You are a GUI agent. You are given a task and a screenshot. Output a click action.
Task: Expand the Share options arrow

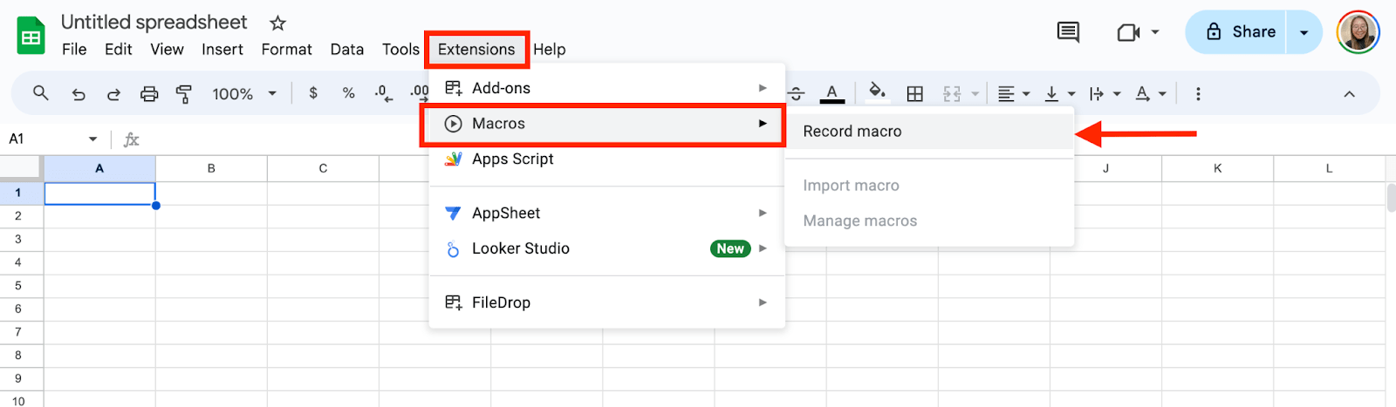coord(1304,32)
